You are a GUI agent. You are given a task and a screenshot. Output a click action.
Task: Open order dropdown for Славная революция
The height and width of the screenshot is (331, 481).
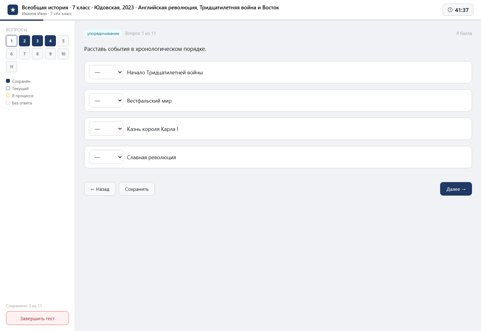click(106, 157)
